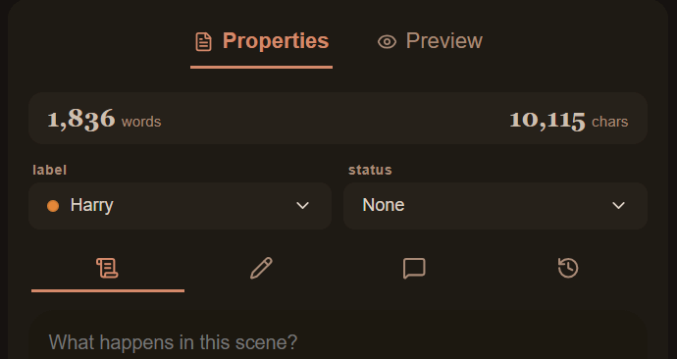Click the orange color dot next to Harry
Image resolution: width=677 pixels, height=359 pixels.
[53, 206]
